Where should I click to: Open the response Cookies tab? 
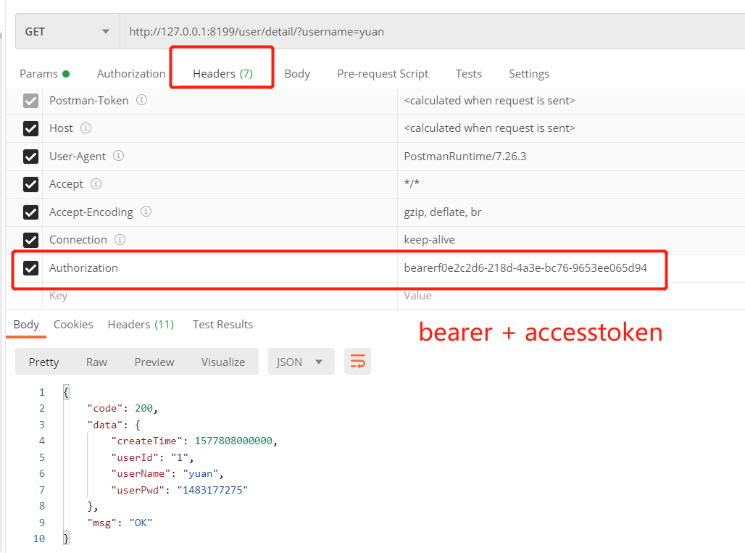73,324
